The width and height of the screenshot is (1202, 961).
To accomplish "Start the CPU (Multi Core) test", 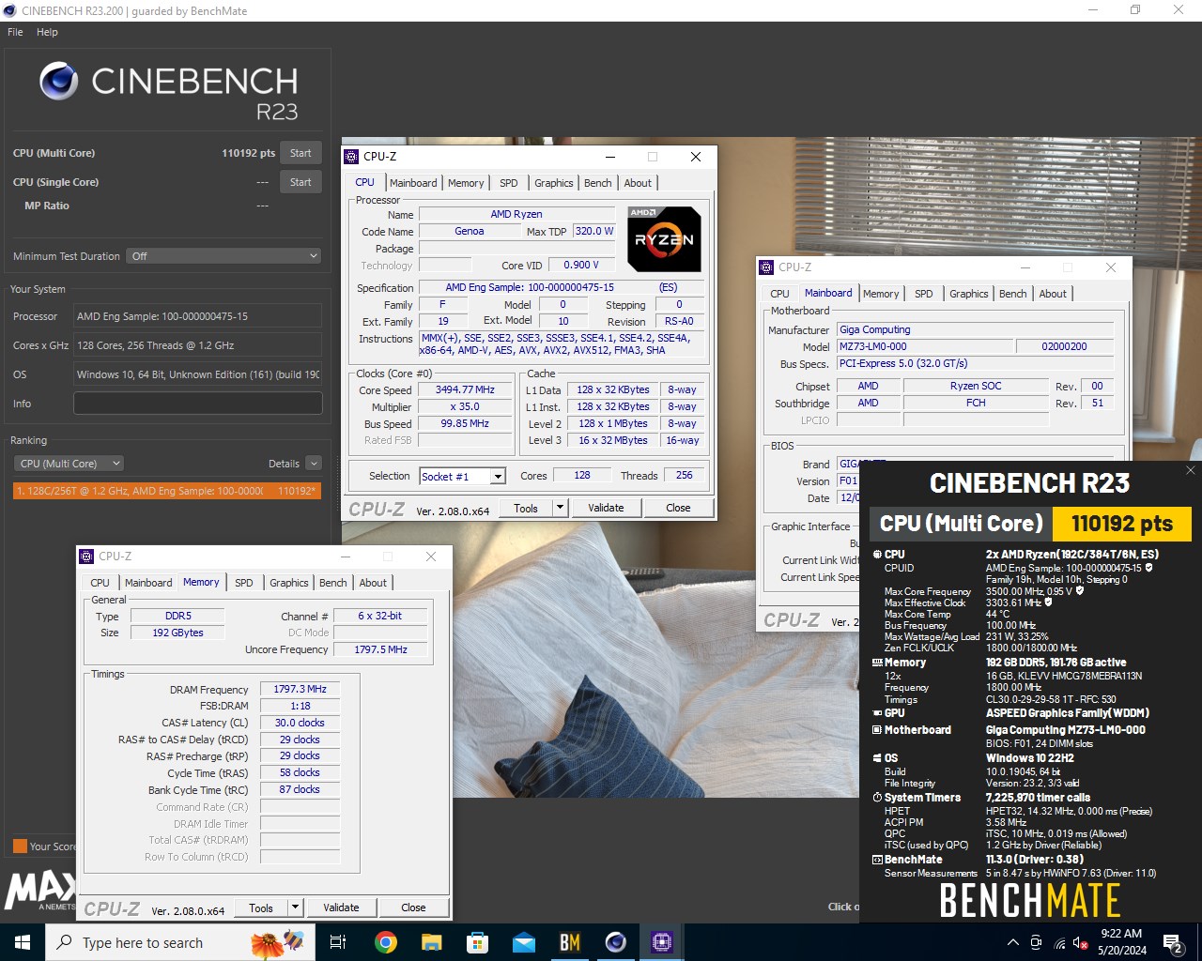I will [300, 153].
